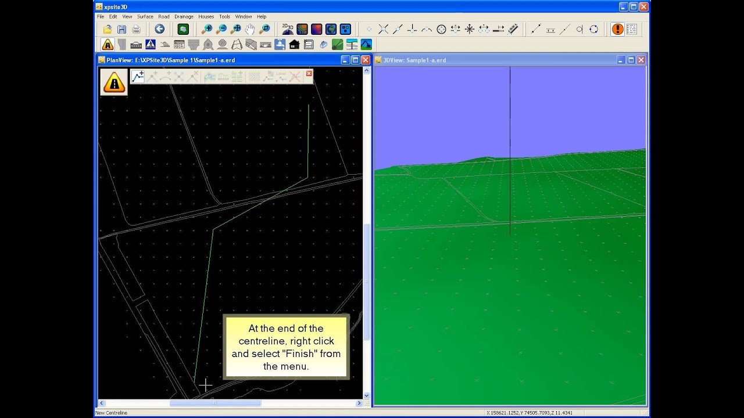Click the green layers icon
The width and height of the screenshot is (744, 418).
[183, 29]
